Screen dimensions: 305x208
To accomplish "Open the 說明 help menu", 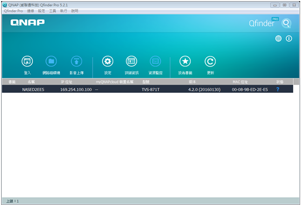I will [74, 11].
